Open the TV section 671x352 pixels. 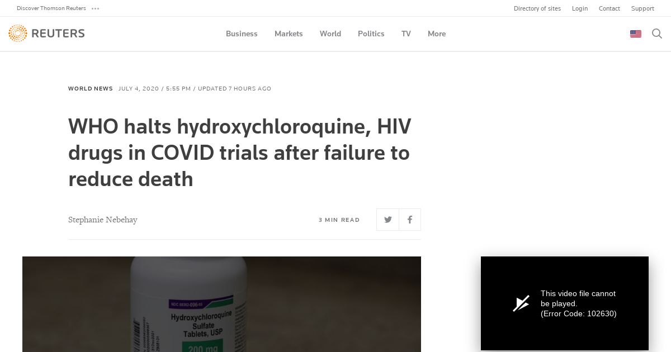click(406, 34)
